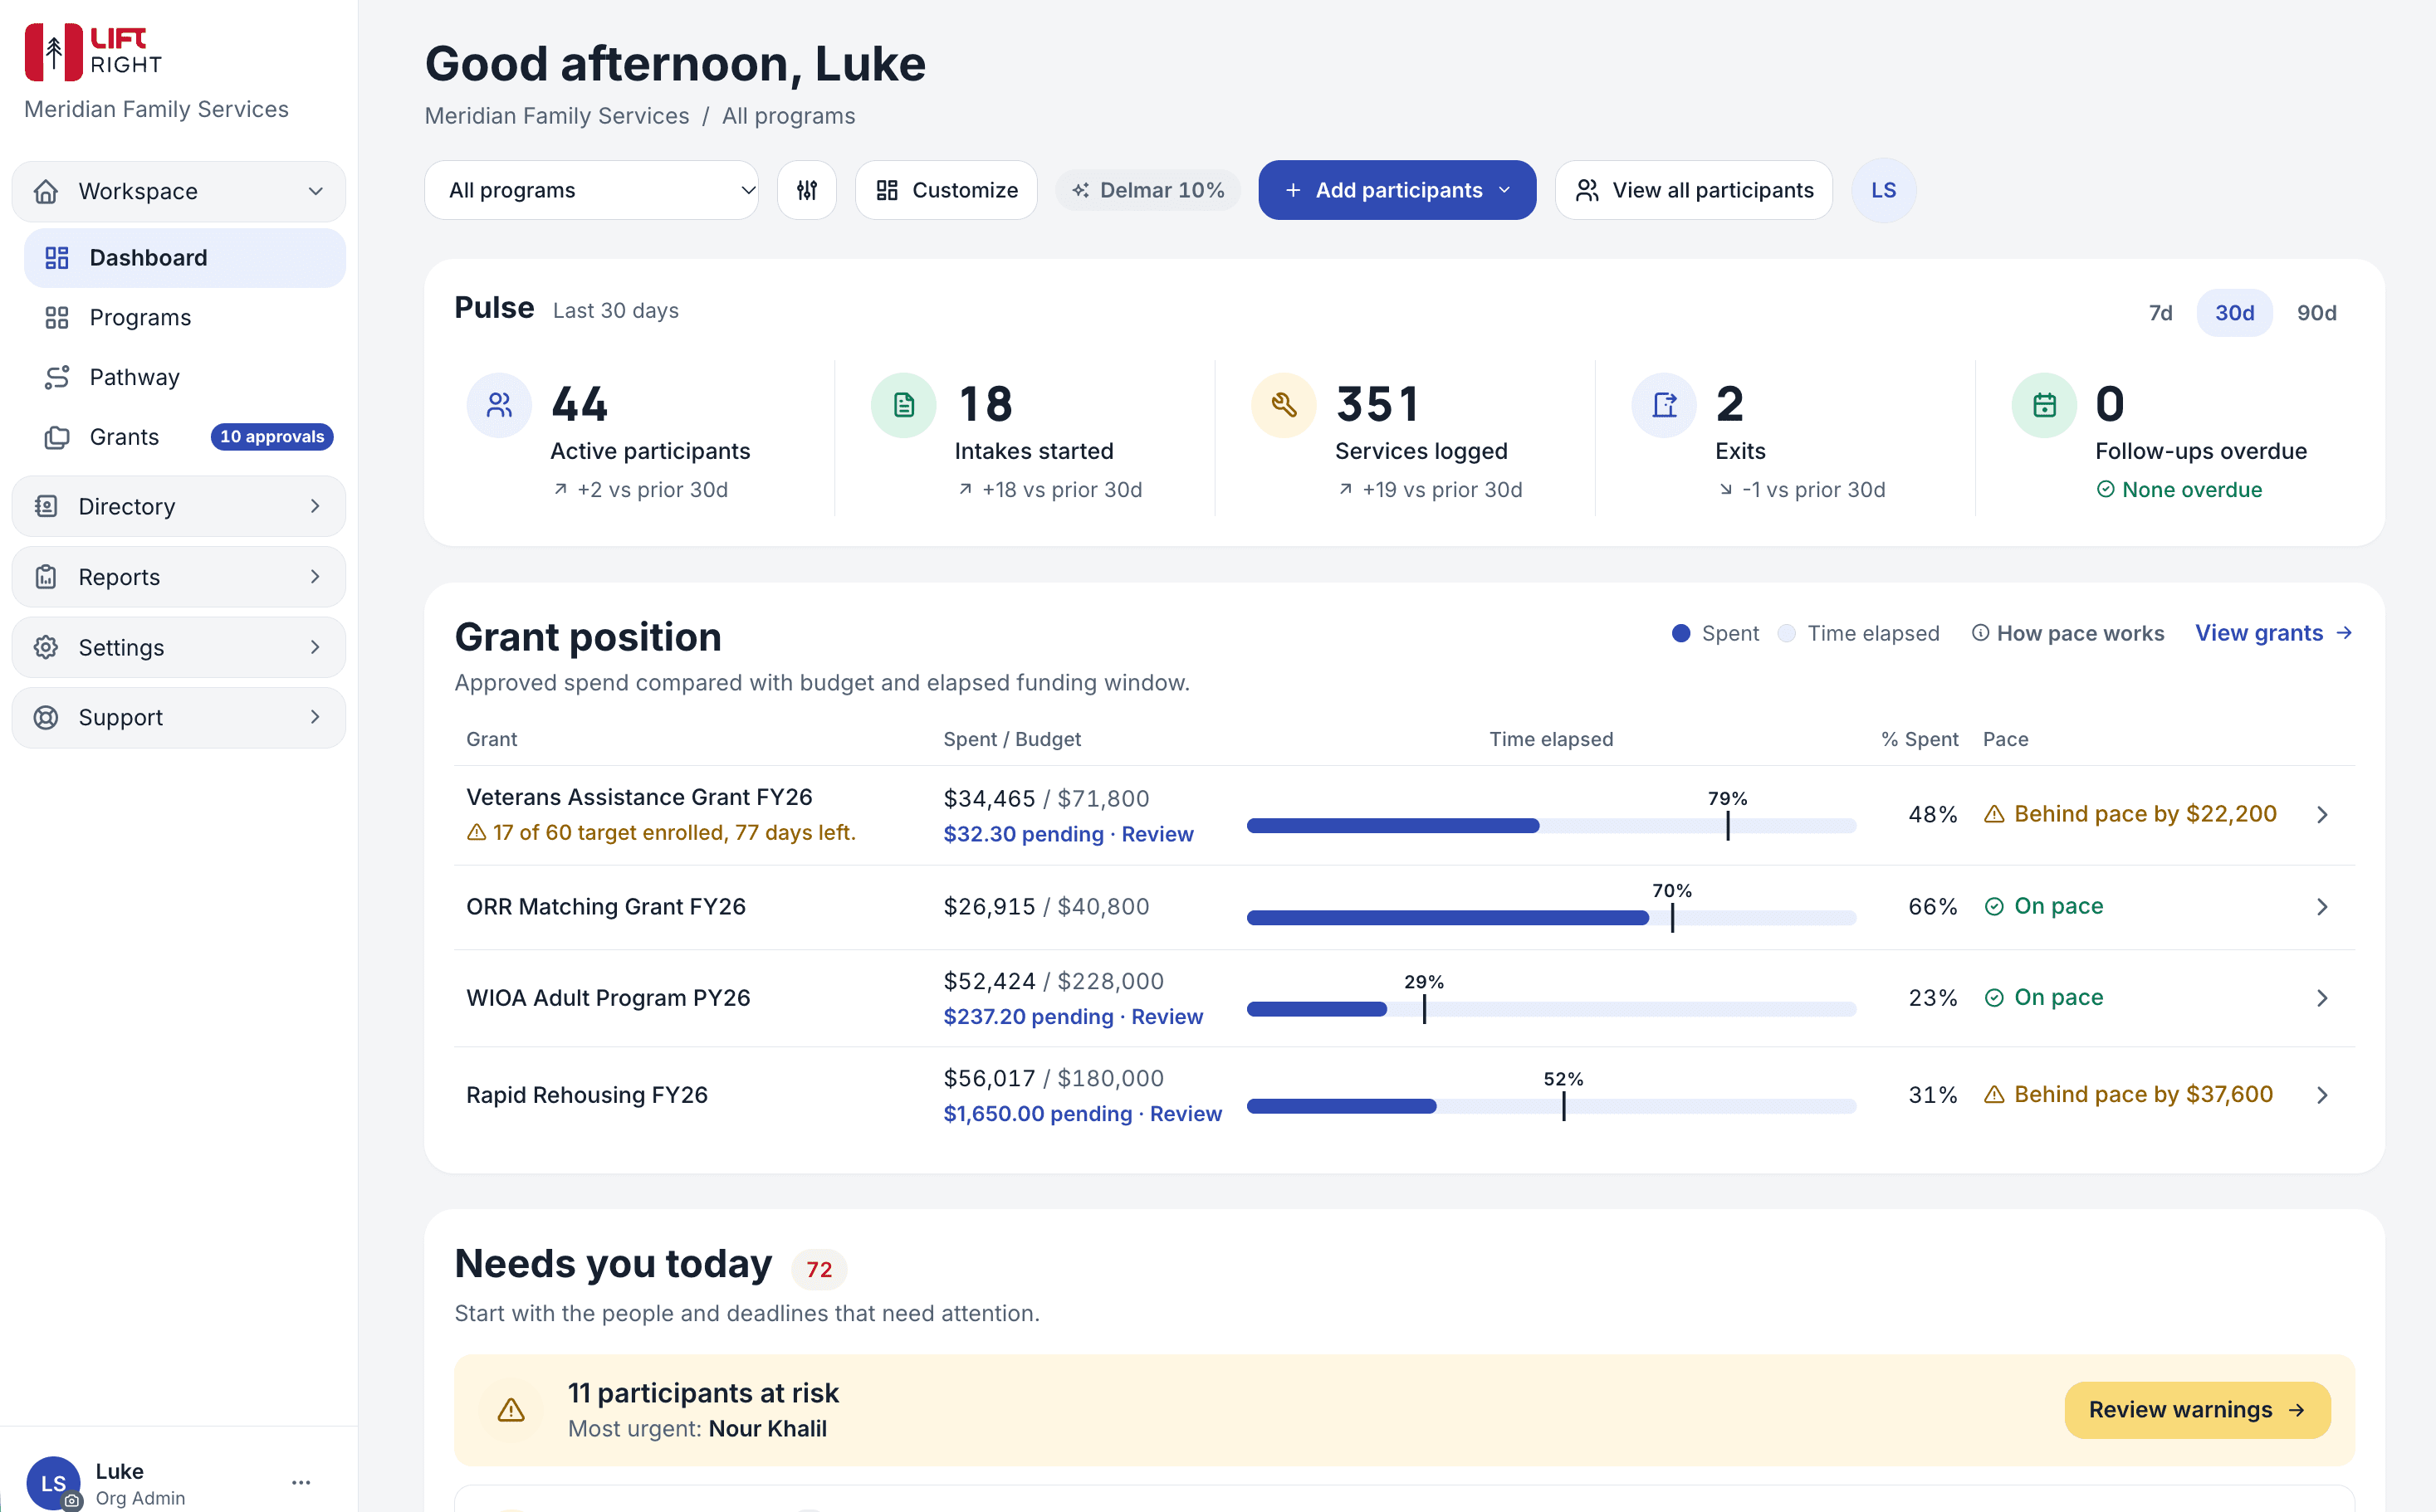Screen dimensions: 2436x1512
Task: Open Rapid Rehousing FY26 row chevron
Action: pyautogui.click(x=2322, y=1095)
